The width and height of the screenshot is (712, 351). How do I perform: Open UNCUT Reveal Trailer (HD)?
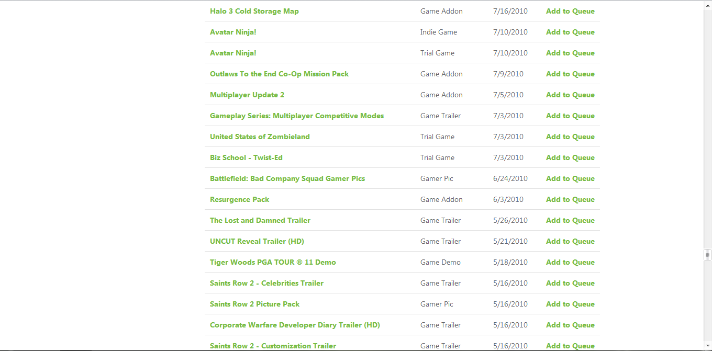point(257,241)
